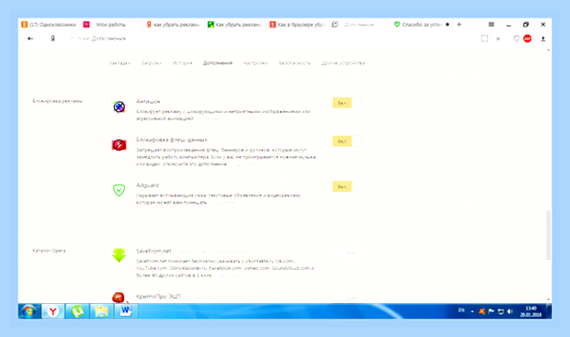Switch to the Как в браузере убрать tab
The width and height of the screenshot is (570, 337).
pos(297,24)
